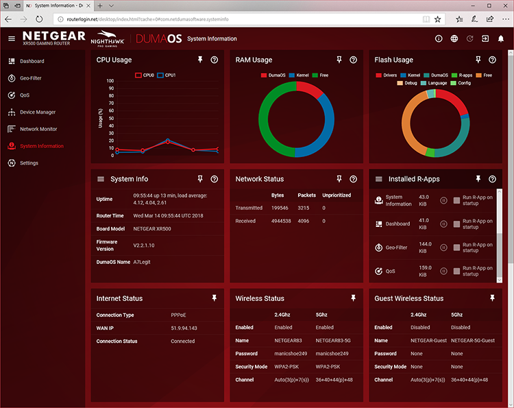
Task: Toggle run on startup for Dashboard R-App
Action: click(x=456, y=224)
